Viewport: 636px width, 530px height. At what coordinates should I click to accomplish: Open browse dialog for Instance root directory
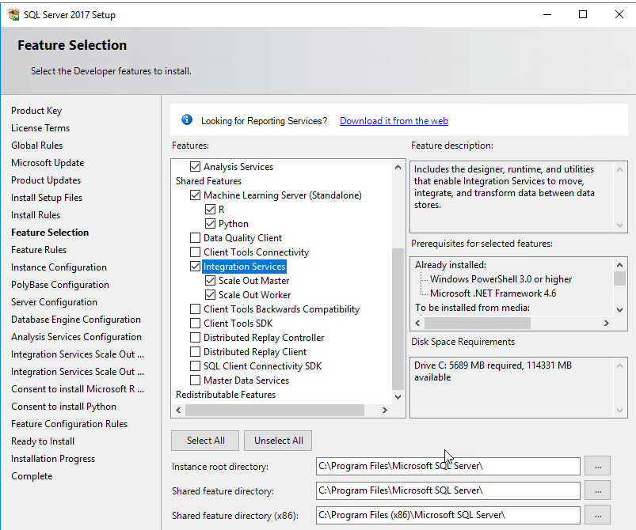tap(598, 466)
